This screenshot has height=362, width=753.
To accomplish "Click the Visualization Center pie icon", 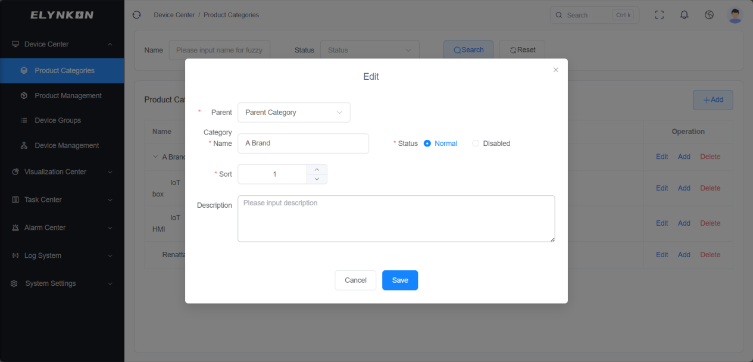I will pos(15,171).
